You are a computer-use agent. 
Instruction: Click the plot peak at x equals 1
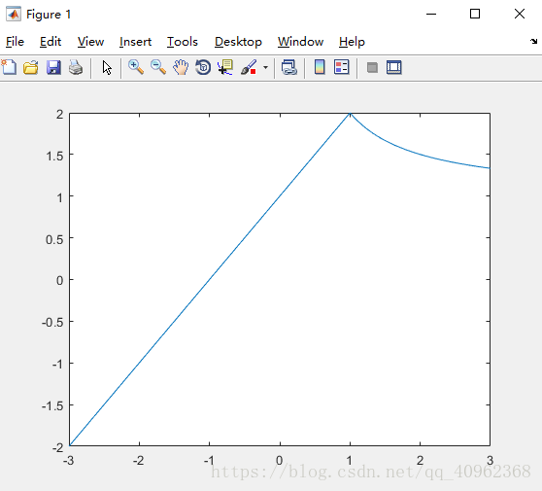[350, 114]
